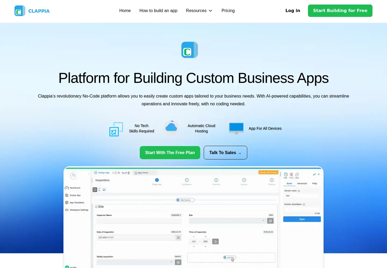Open Workplace Settings in the preview sidebar
This screenshot has width=387, height=268.
click(77, 210)
